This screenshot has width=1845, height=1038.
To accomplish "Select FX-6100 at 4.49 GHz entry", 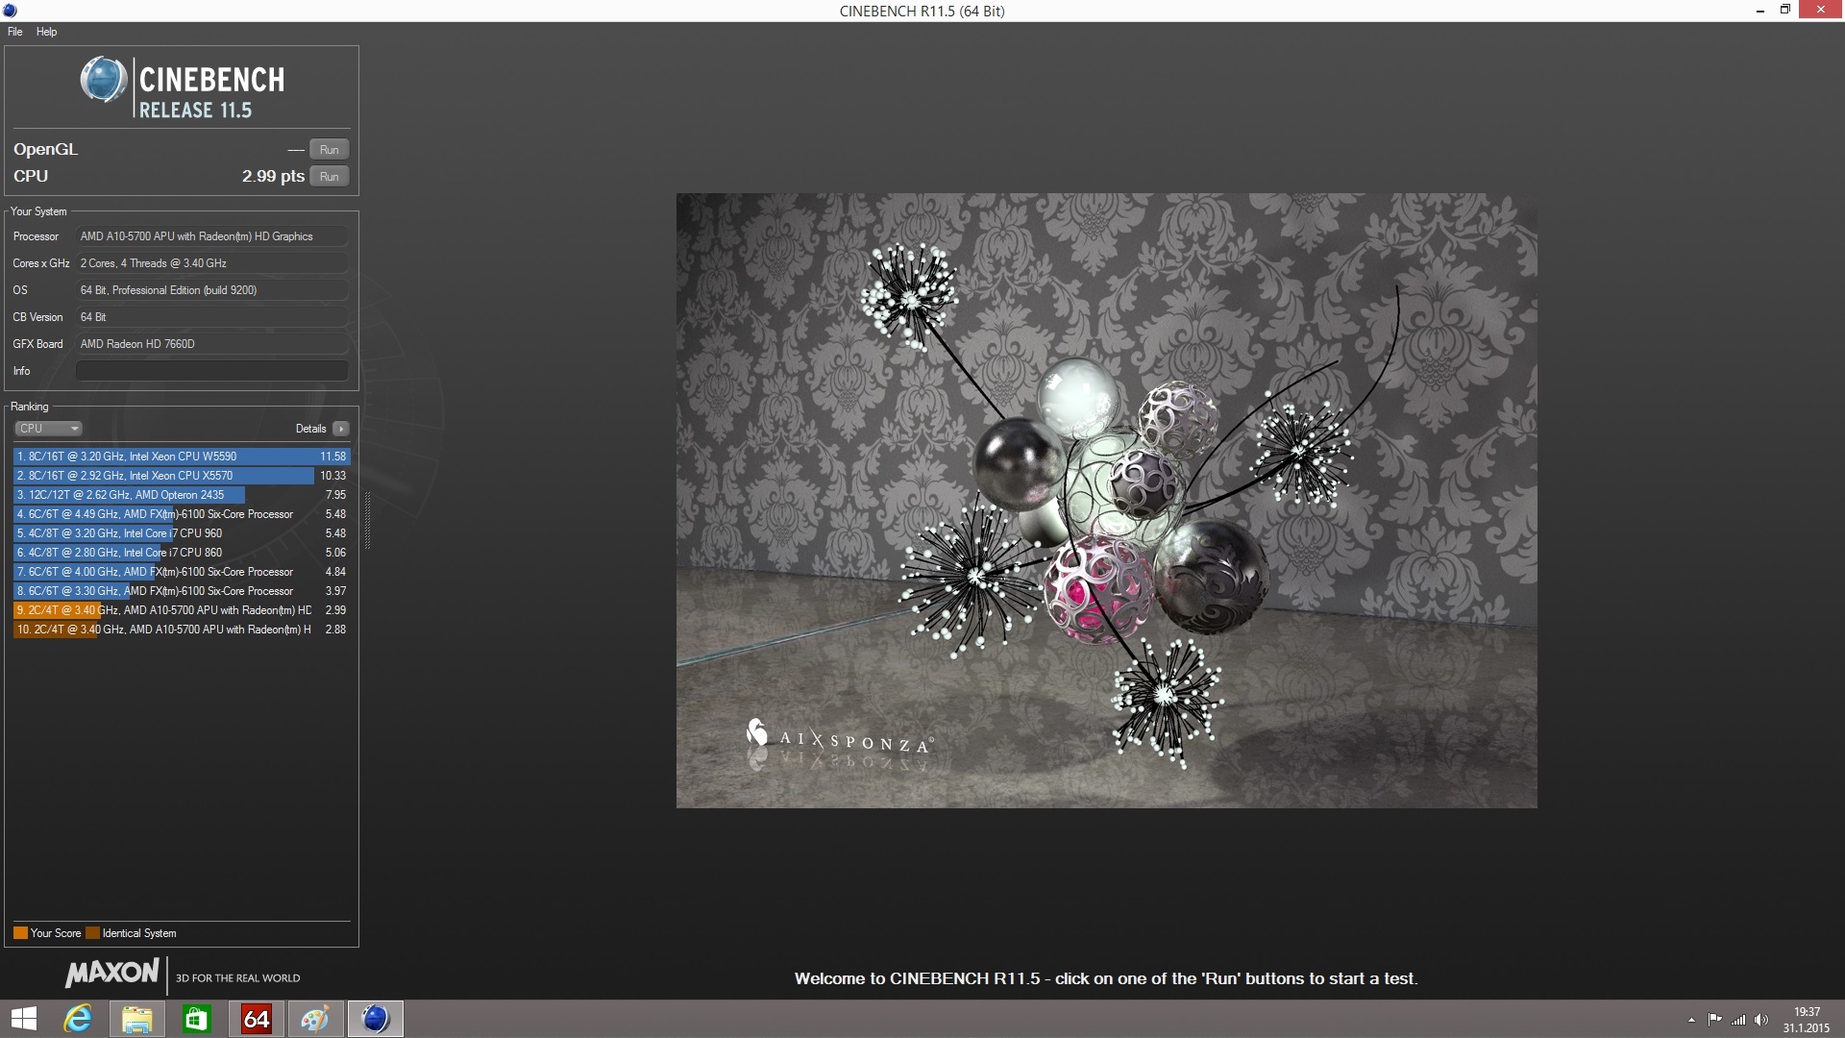I will [x=182, y=514].
